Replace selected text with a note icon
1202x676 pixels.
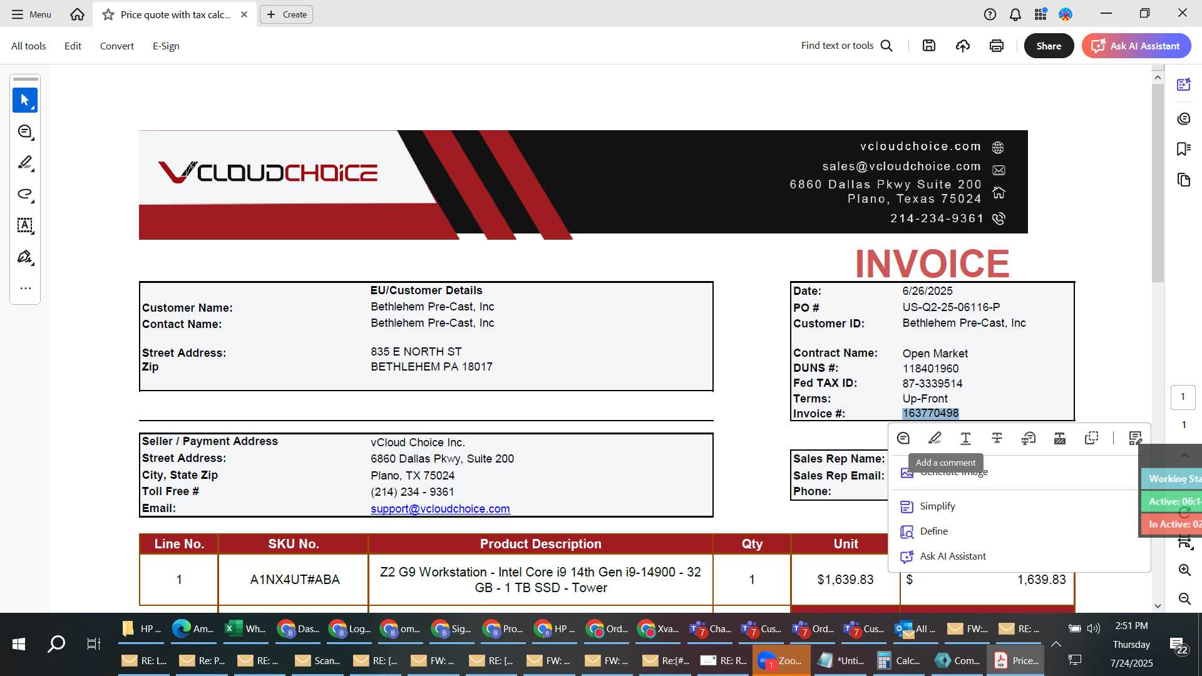(x=1029, y=438)
